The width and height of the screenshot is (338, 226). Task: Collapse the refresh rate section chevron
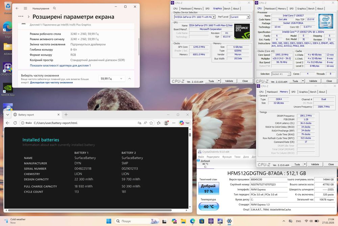[x=129, y=79]
